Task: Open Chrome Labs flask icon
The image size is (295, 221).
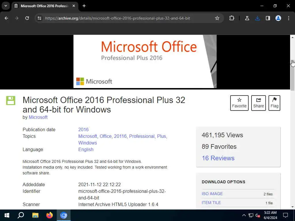Action: point(247,18)
